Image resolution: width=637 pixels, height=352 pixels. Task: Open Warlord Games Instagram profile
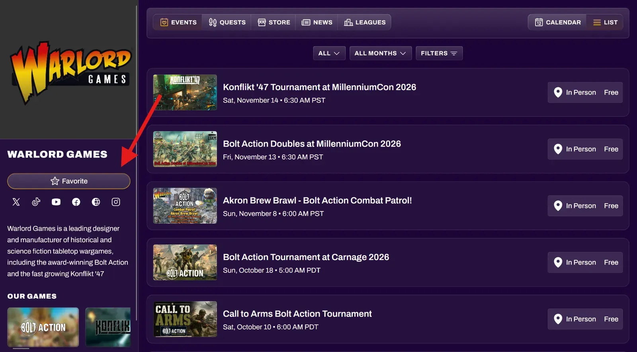point(116,202)
